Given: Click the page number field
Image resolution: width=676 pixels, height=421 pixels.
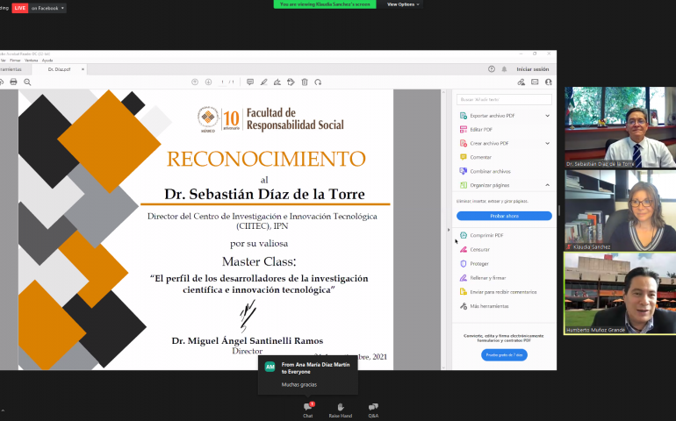Looking at the screenshot, I should pos(222,82).
